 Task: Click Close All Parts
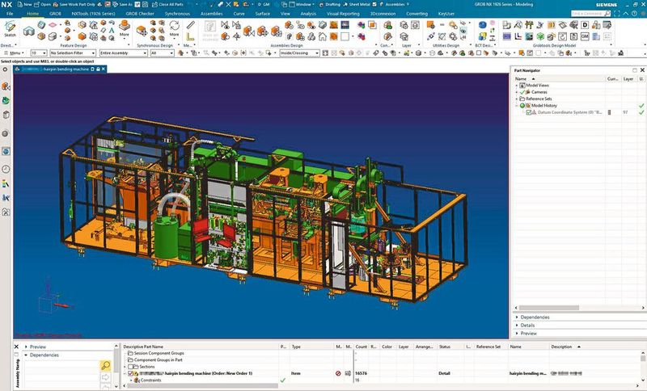pos(167,5)
